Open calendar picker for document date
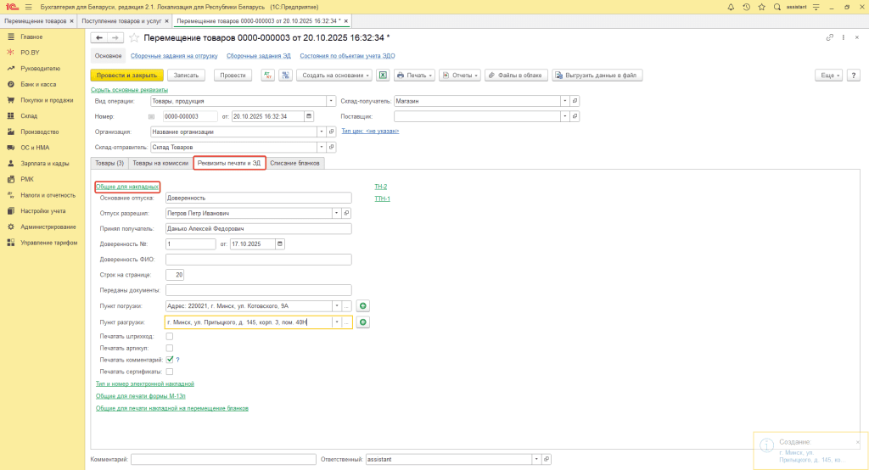Screen dimensions: 869x470 (309, 116)
